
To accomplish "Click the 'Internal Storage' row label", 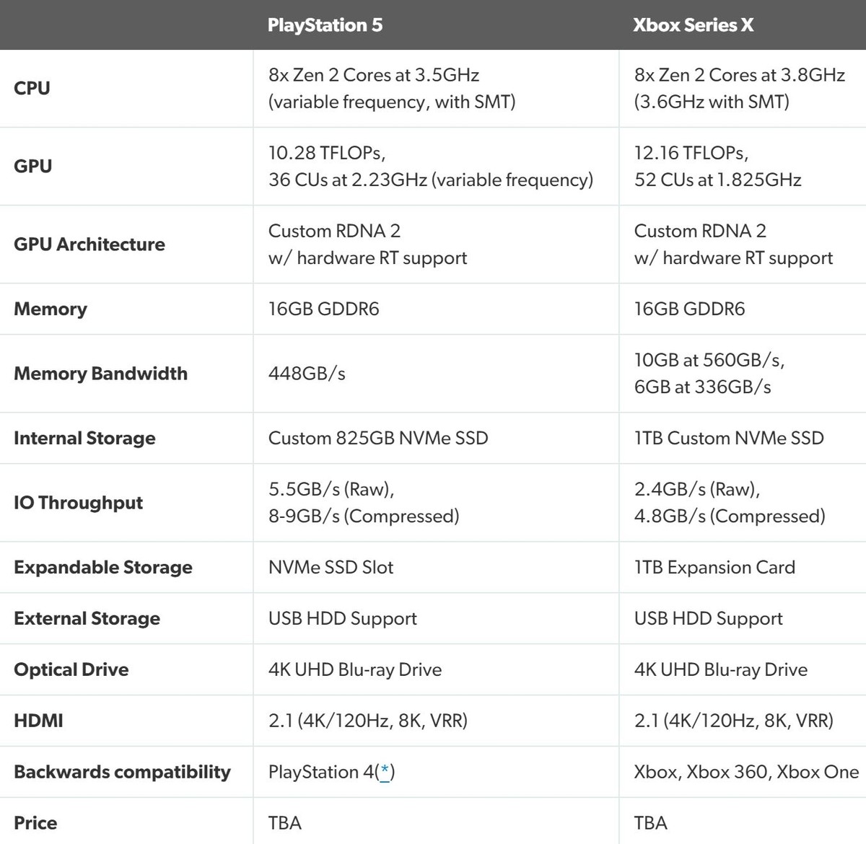I will 84,438.
